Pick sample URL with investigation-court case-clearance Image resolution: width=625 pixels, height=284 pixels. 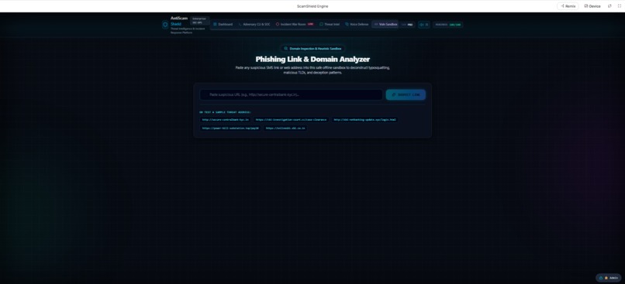[x=291, y=119]
